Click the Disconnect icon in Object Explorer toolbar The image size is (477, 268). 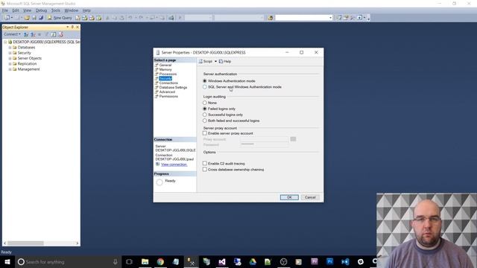pos(33,34)
